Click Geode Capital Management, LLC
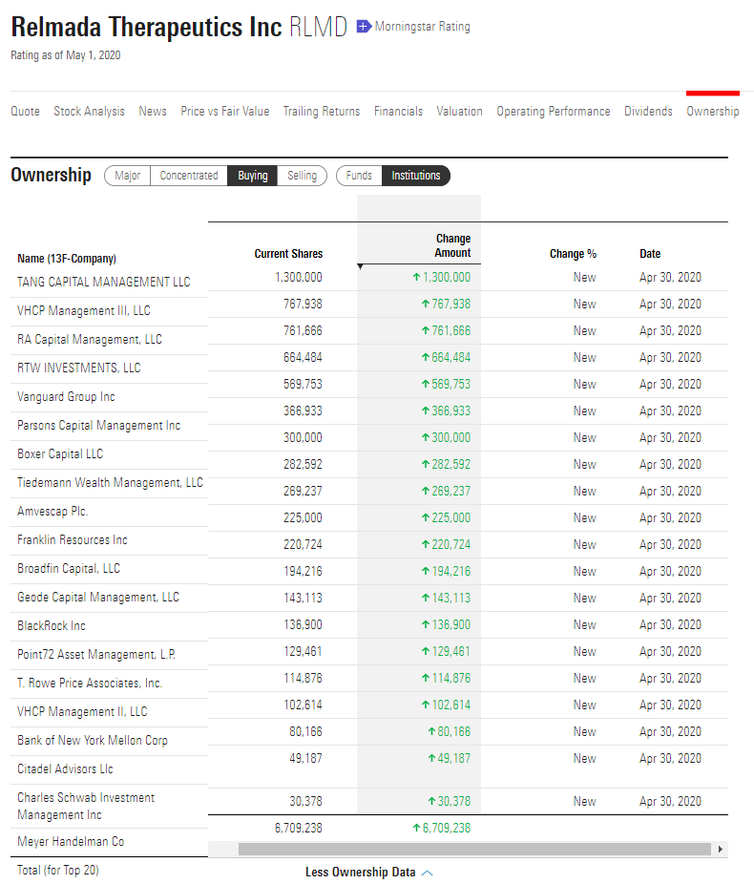The height and width of the screenshot is (884, 754). tap(98, 597)
